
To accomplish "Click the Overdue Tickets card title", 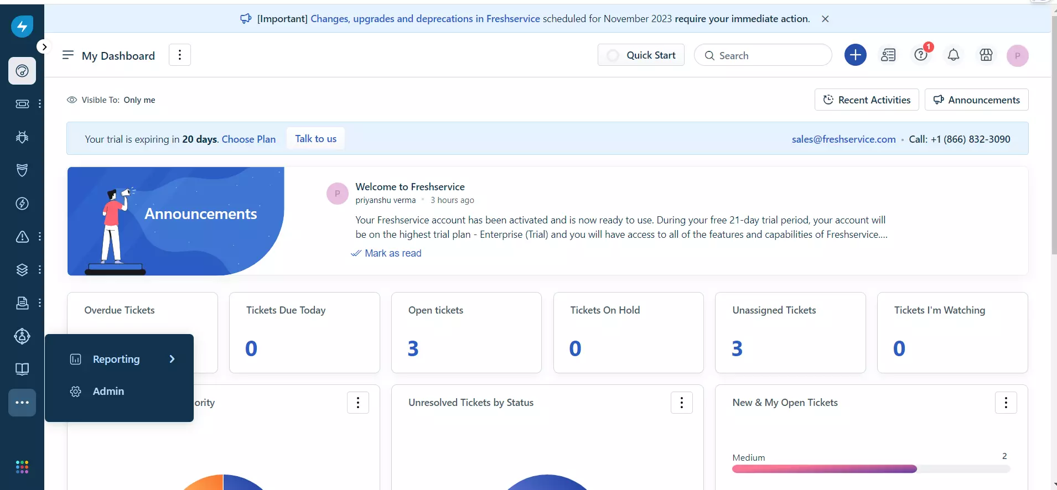I will (x=120, y=310).
